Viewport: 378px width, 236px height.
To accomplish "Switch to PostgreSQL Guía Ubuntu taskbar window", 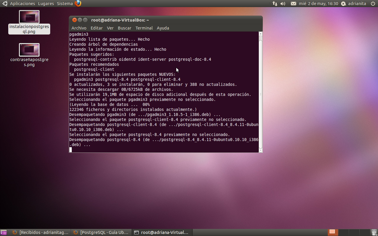I will [x=101, y=232].
